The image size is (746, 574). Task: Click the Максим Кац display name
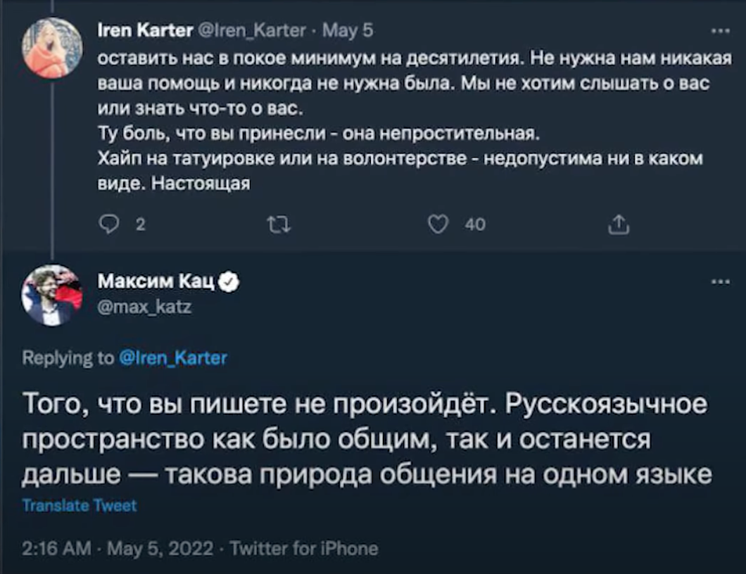(x=156, y=283)
